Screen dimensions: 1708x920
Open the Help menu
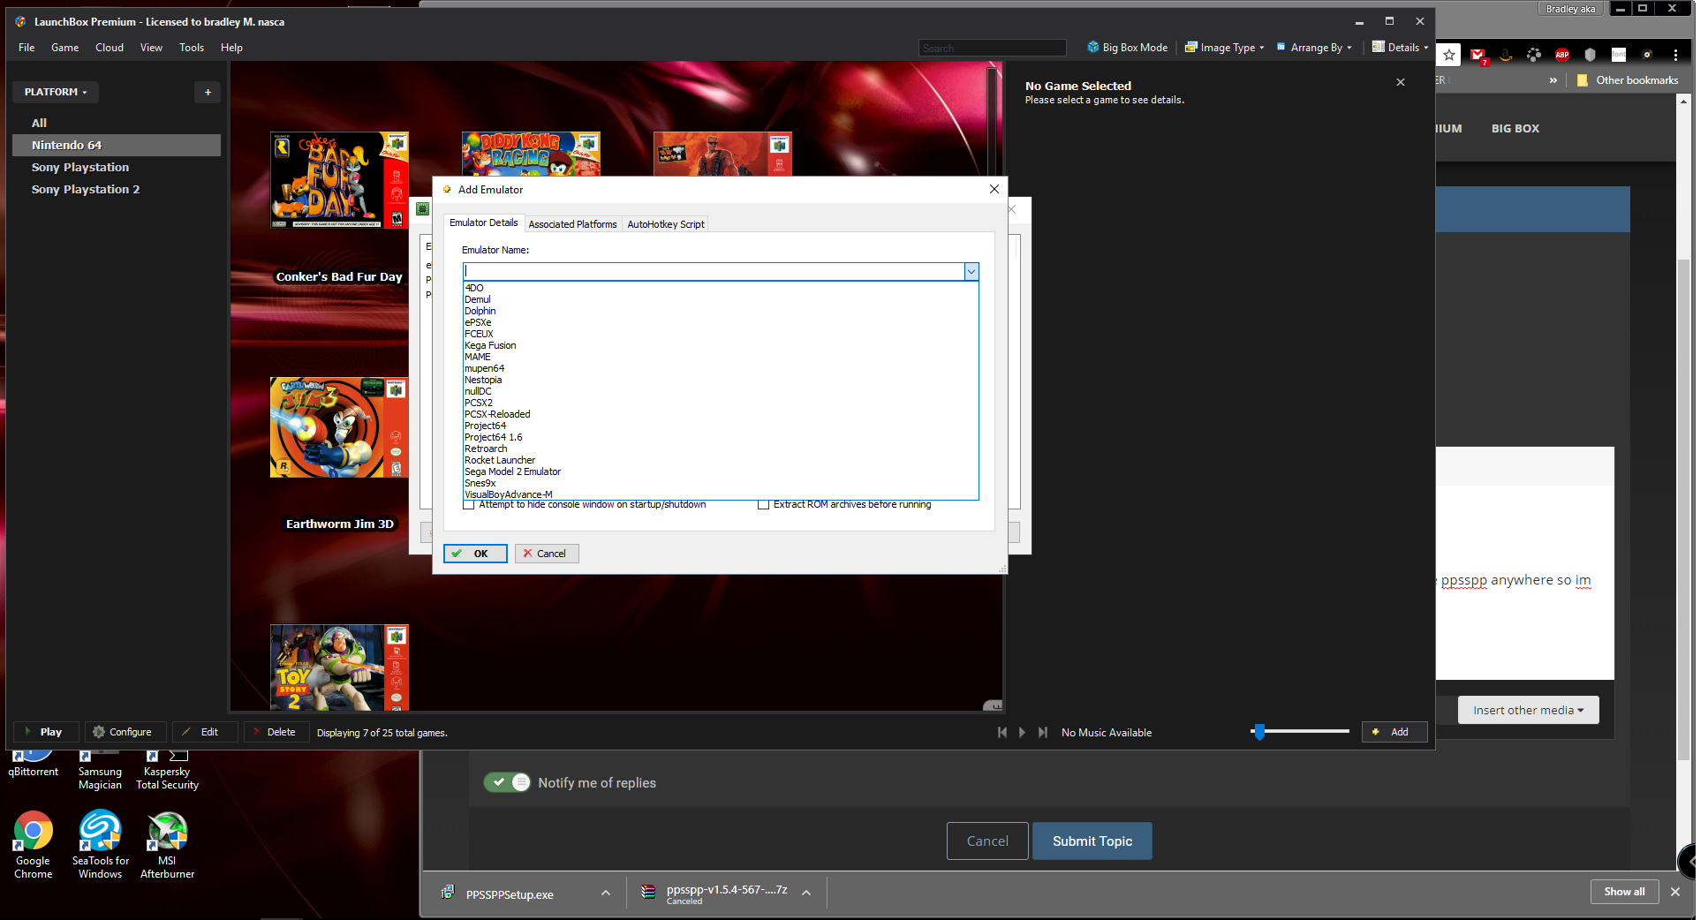(231, 48)
